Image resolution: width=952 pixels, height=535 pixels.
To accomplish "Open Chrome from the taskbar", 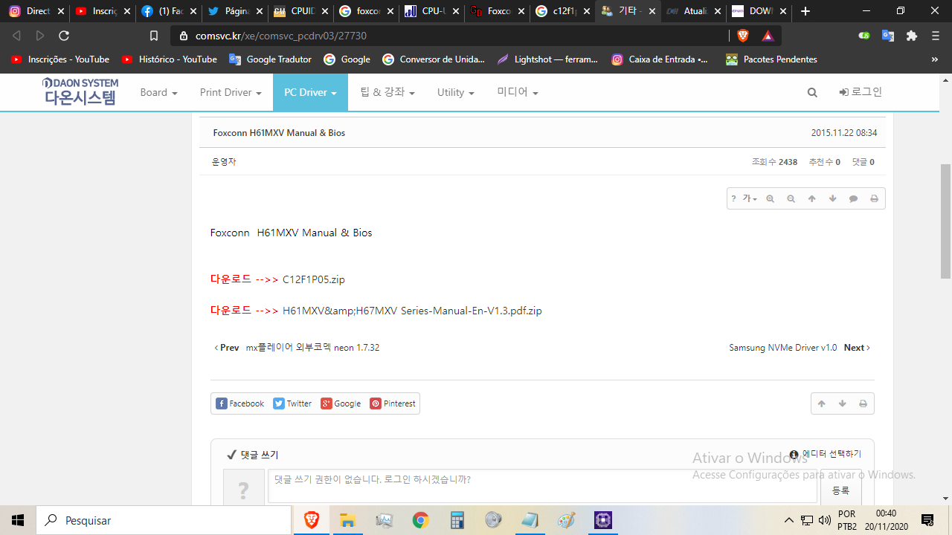I will click(x=420, y=520).
